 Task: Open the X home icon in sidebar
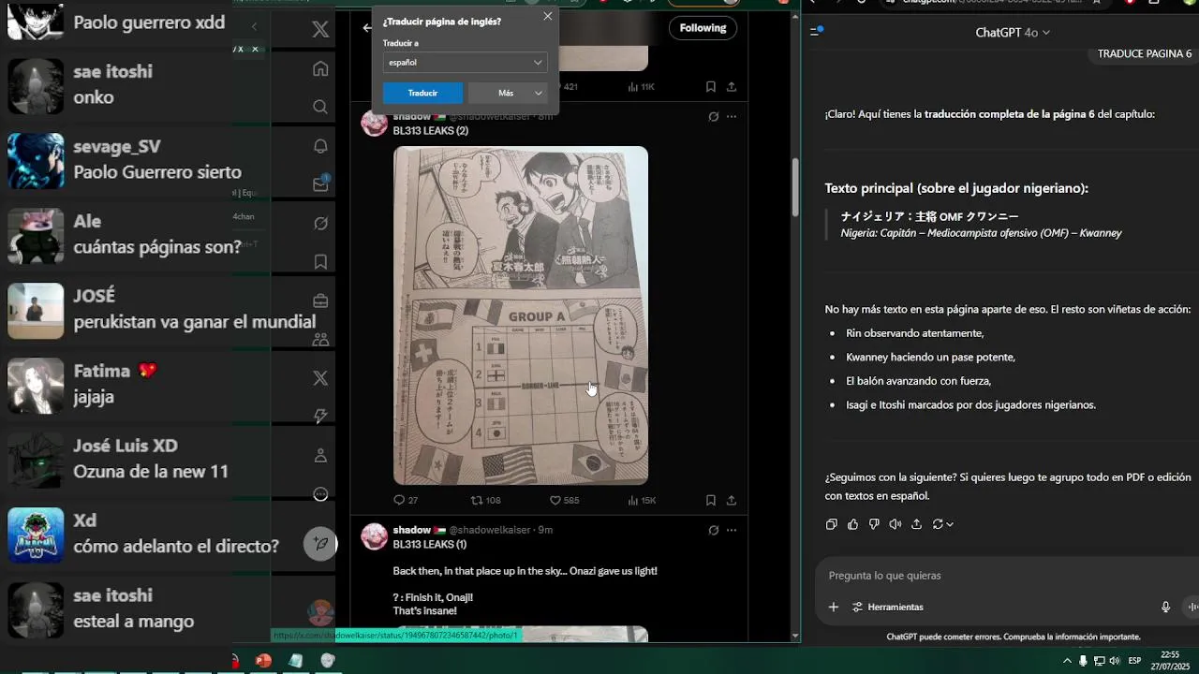point(320,68)
